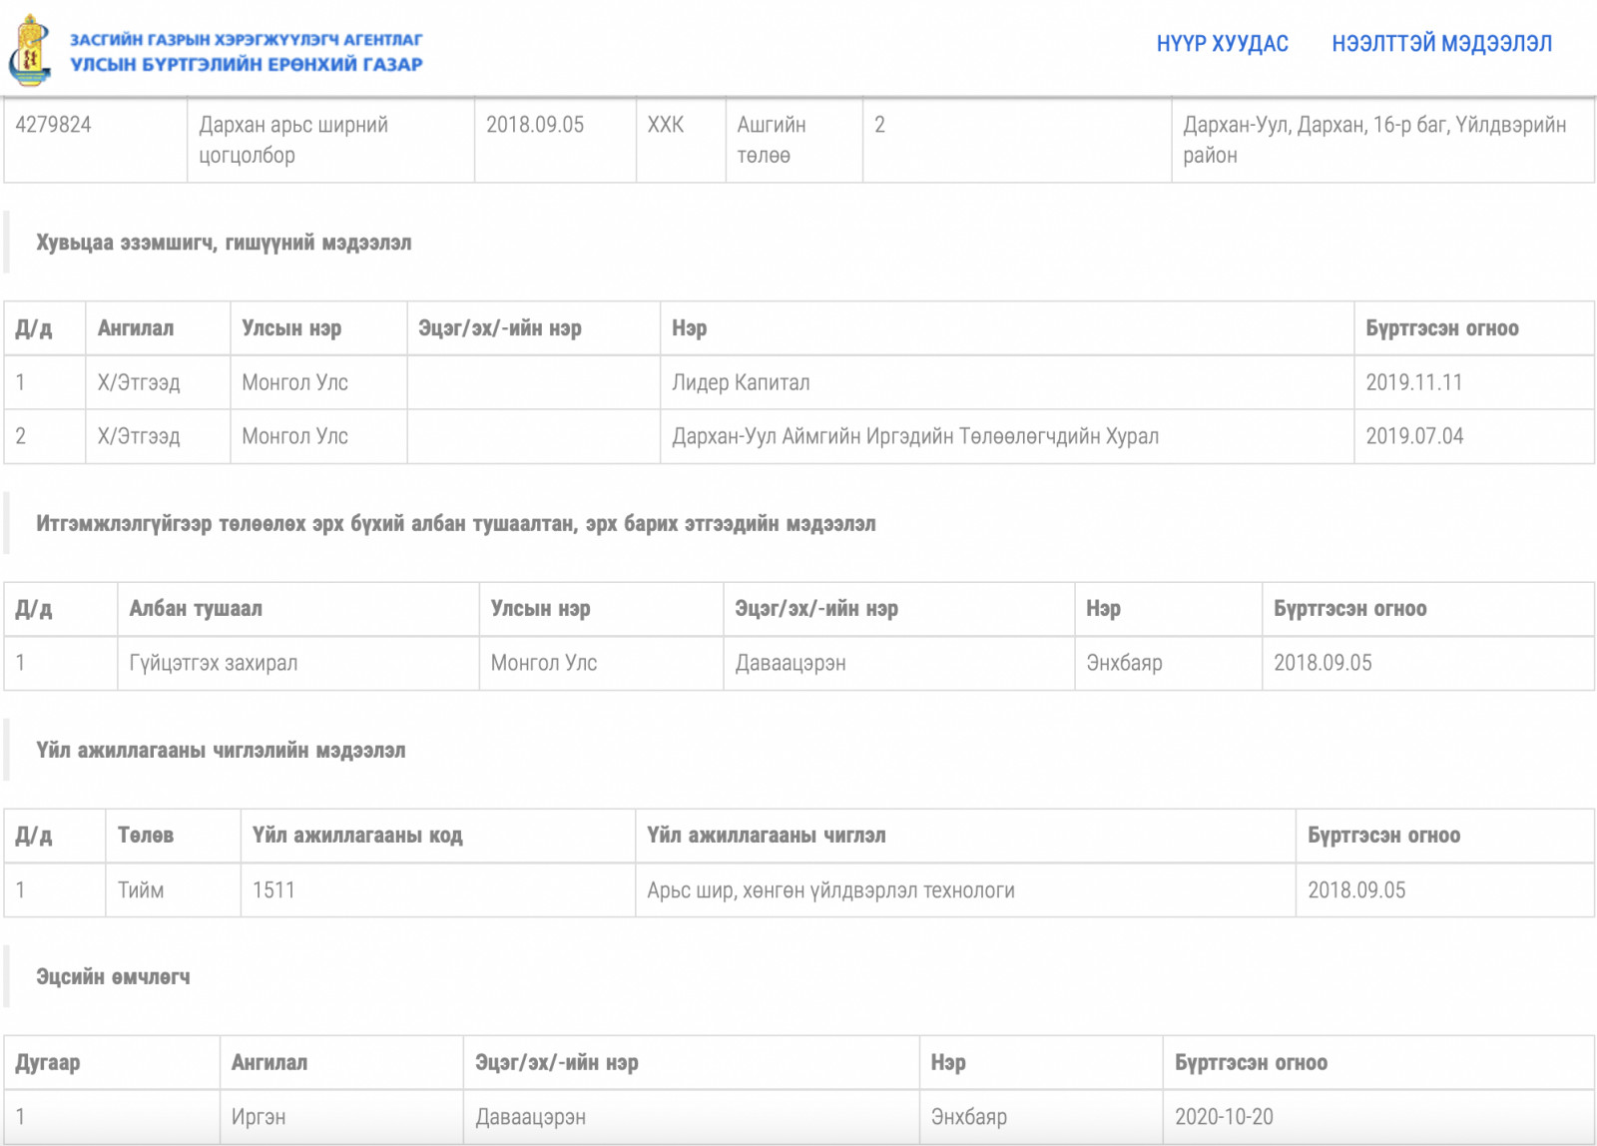Viewport: 1597px width, 1146px height.
Task: Click the XXK company type cell
Action: coord(666,125)
